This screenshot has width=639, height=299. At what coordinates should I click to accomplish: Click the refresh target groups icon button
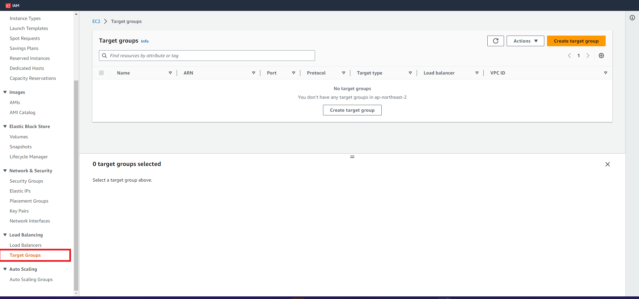point(495,41)
